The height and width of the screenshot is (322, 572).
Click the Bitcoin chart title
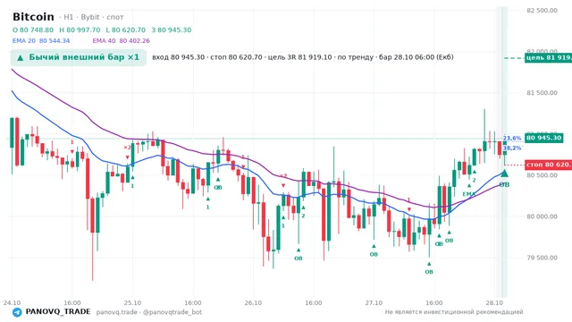(33, 17)
